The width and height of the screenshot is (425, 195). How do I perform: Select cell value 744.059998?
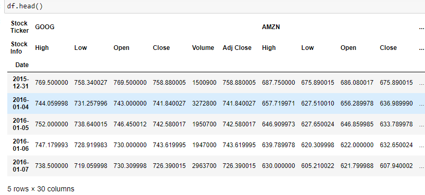[x=52, y=103]
